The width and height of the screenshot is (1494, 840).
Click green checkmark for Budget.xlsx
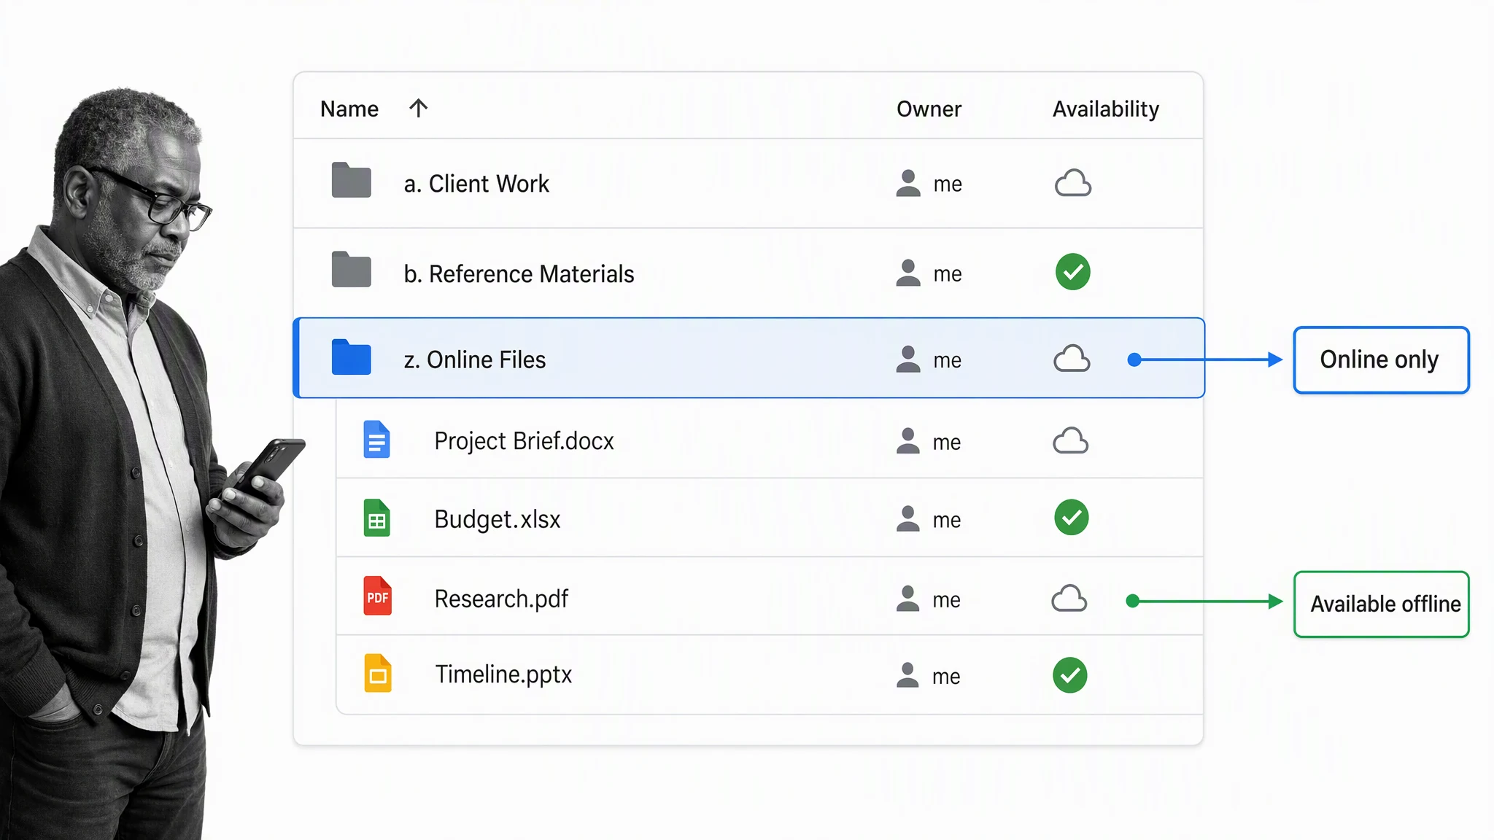tap(1072, 518)
